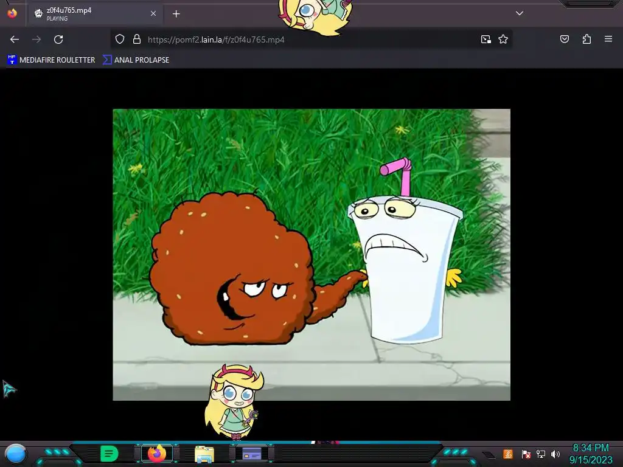Image resolution: width=623 pixels, height=467 pixels.
Task: Open the green notes app taskbar icon
Action: (x=110, y=454)
